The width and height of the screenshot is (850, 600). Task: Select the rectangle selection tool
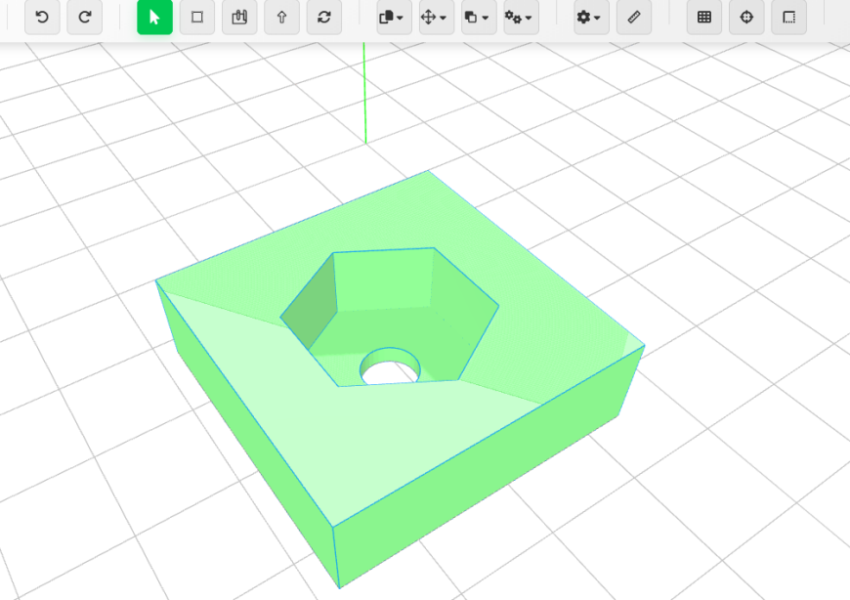coord(197,18)
